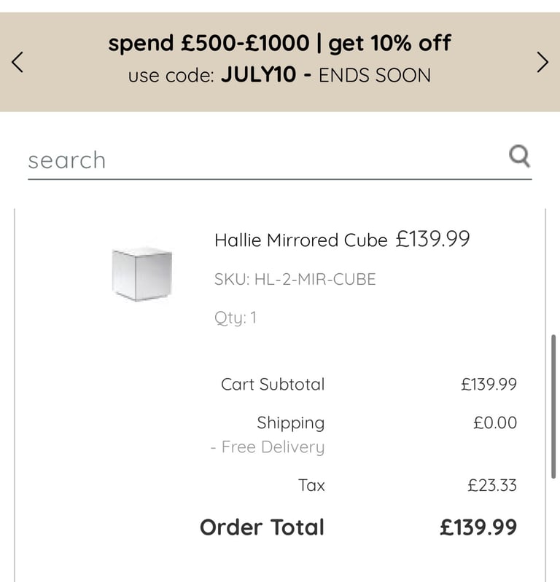Click the shipping cost £0.00
The height and width of the screenshot is (582, 560).
point(495,422)
